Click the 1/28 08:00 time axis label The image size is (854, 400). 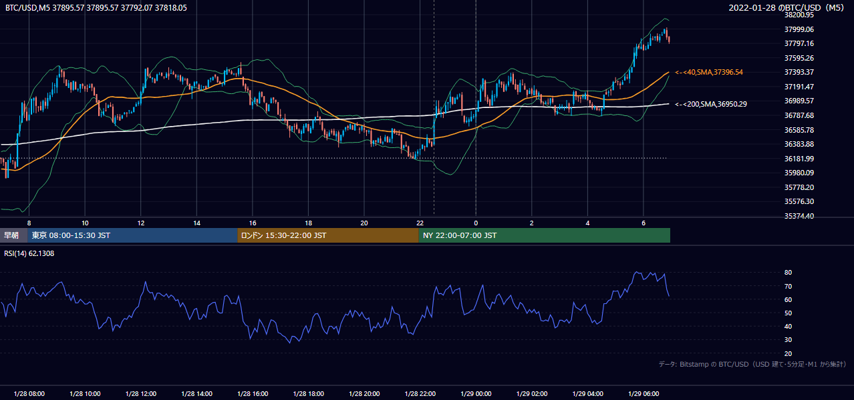pyautogui.click(x=29, y=393)
